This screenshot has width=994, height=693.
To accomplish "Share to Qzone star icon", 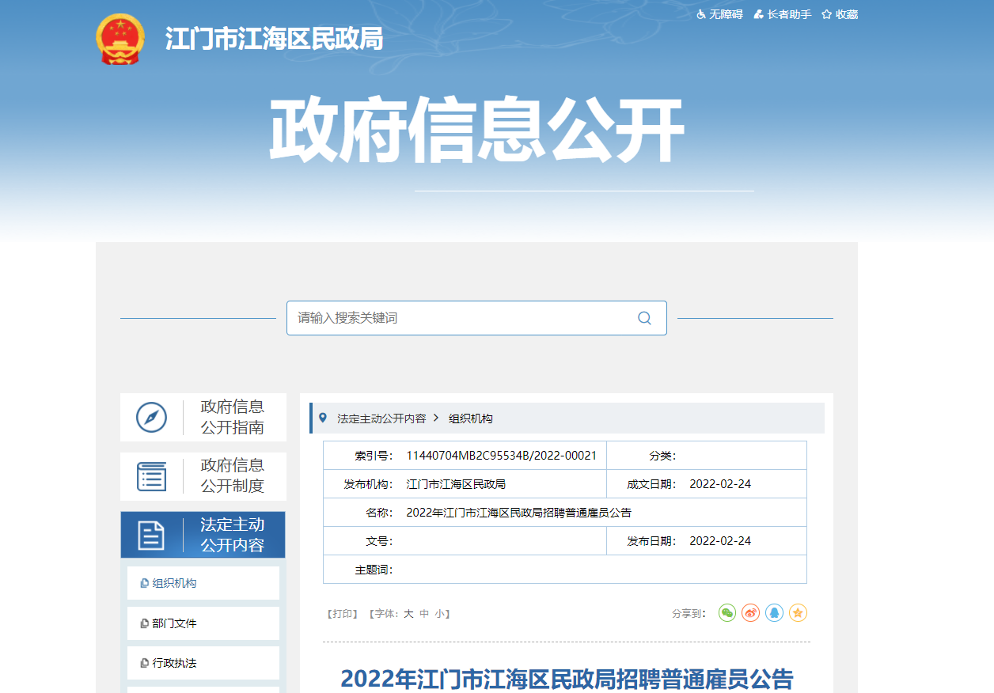I will pos(799,613).
